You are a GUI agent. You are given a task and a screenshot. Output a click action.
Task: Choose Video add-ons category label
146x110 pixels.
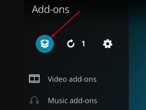72,79
